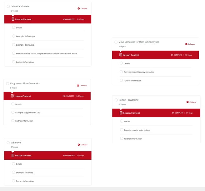Open Further information in Move Semantics for User-Defined Types
Screen dimensions: 205x191
point(132,81)
